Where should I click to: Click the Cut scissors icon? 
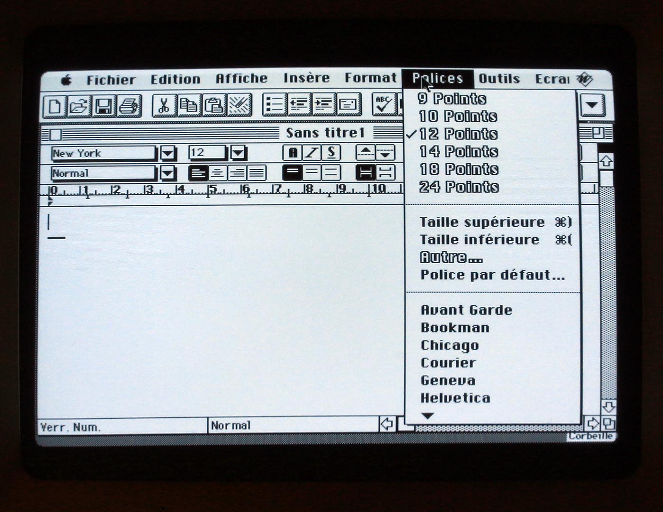tap(164, 105)
